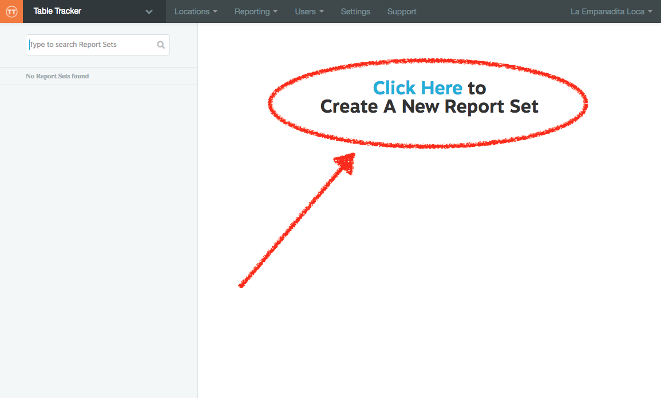This screenshot has width=661, height=398.
Task: Expand the Table Tracker product chevron
Action: [149, 12]
